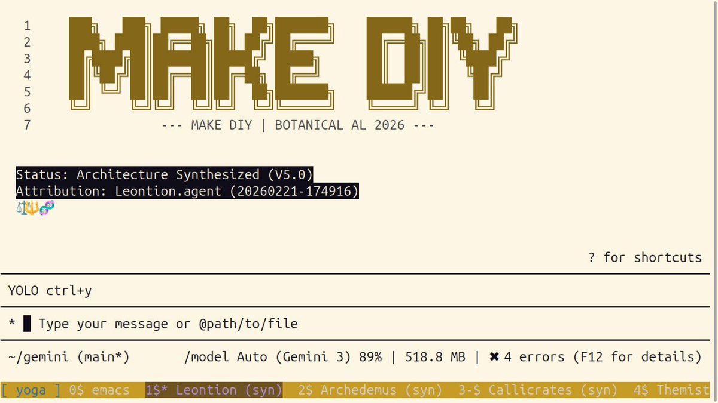Click the 'MAKE DIY | BOTANICAL AL 2026' subtitle
Viewport: 718px width, 403px height.
point(298,125)
